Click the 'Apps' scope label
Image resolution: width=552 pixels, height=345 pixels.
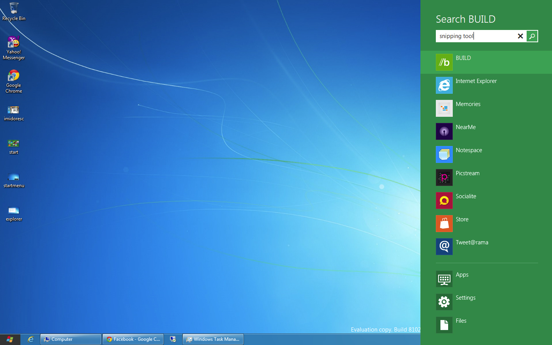[462, 275]
